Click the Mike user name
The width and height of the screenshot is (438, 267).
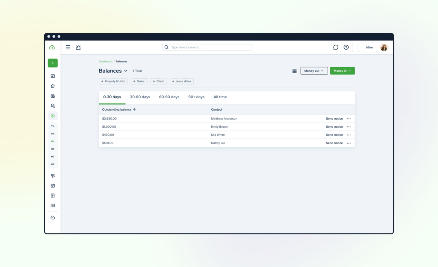point(369,47)
